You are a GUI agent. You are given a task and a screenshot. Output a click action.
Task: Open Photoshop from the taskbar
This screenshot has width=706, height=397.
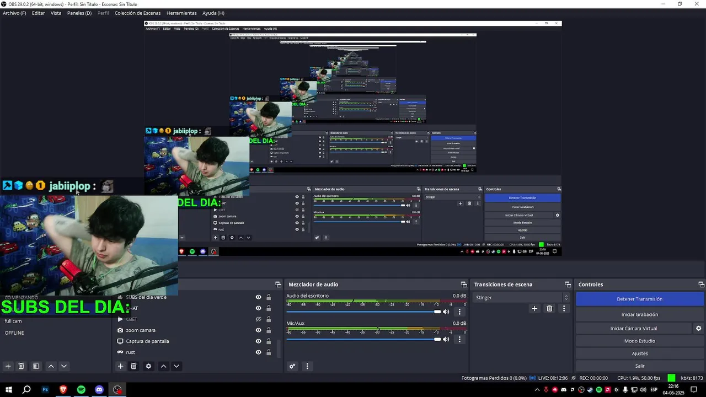(45, 390)
